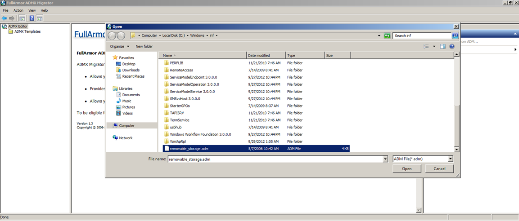Click Computer in the address breadcrumb
The width and height of the screenshot is (519, 221).
click(149, 35)
